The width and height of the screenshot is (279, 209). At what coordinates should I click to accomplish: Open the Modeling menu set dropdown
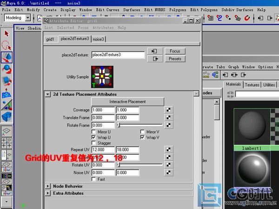(28, 18)
